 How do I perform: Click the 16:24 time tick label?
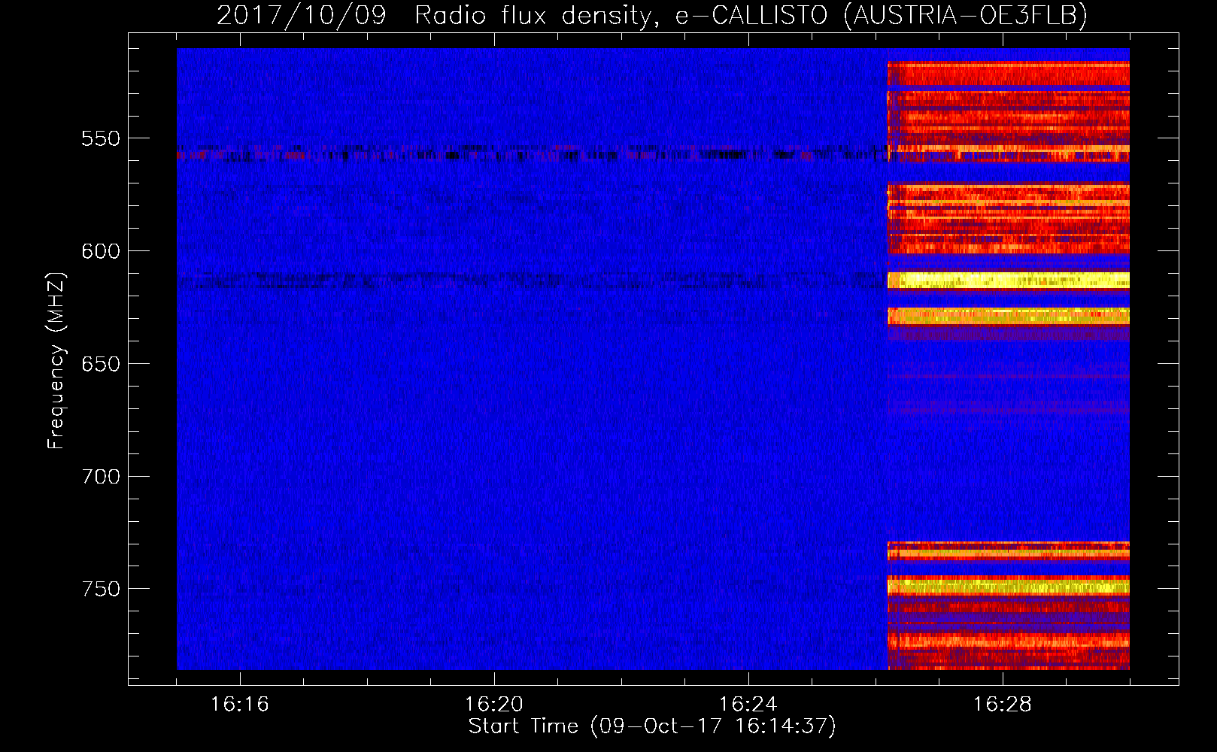pyautogui.click(x=748, y=704)
